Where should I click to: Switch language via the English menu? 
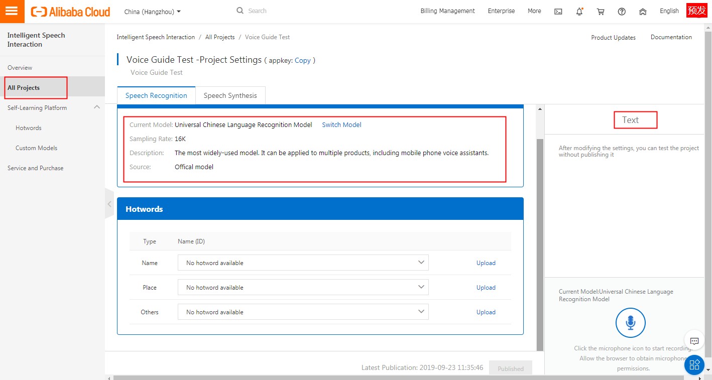669,11
